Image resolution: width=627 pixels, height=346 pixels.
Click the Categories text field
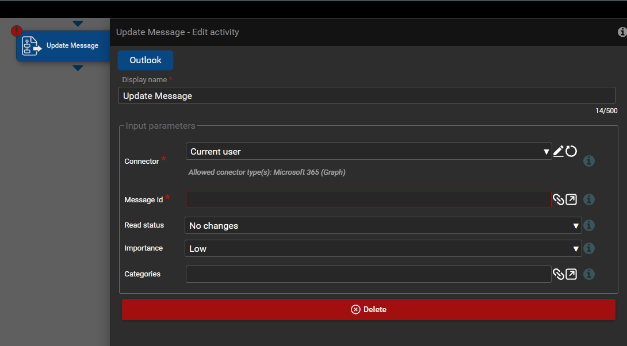(x=368, y=274)
